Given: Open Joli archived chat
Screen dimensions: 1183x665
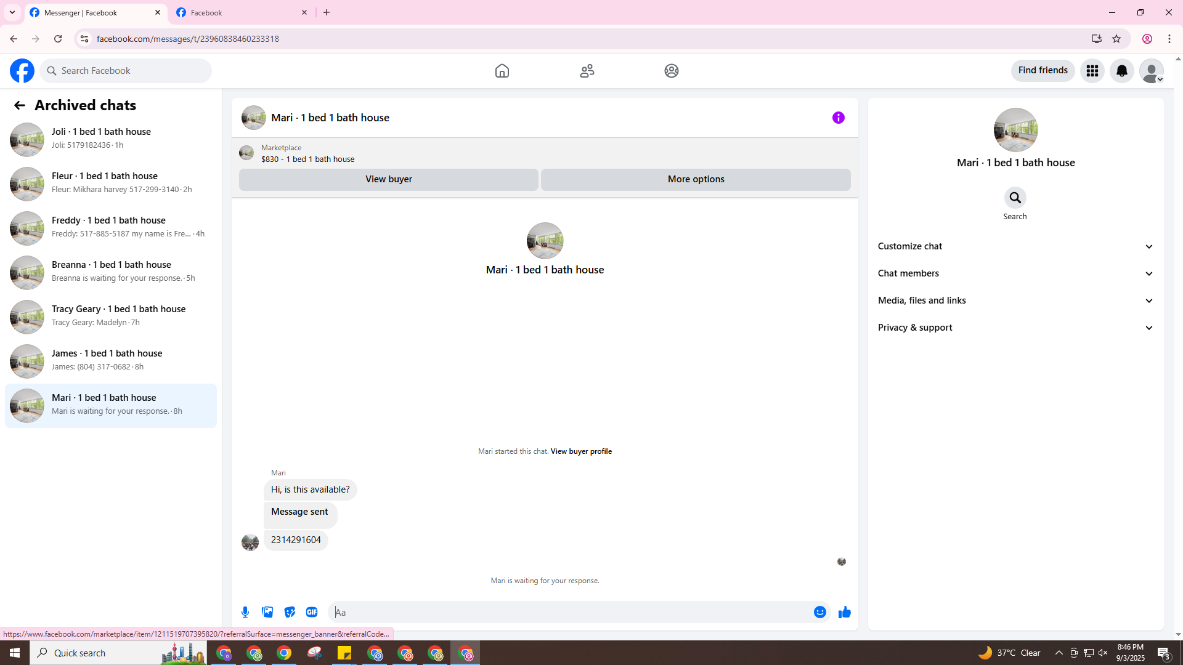Looking at the screenshot, I should click(111, 139).
